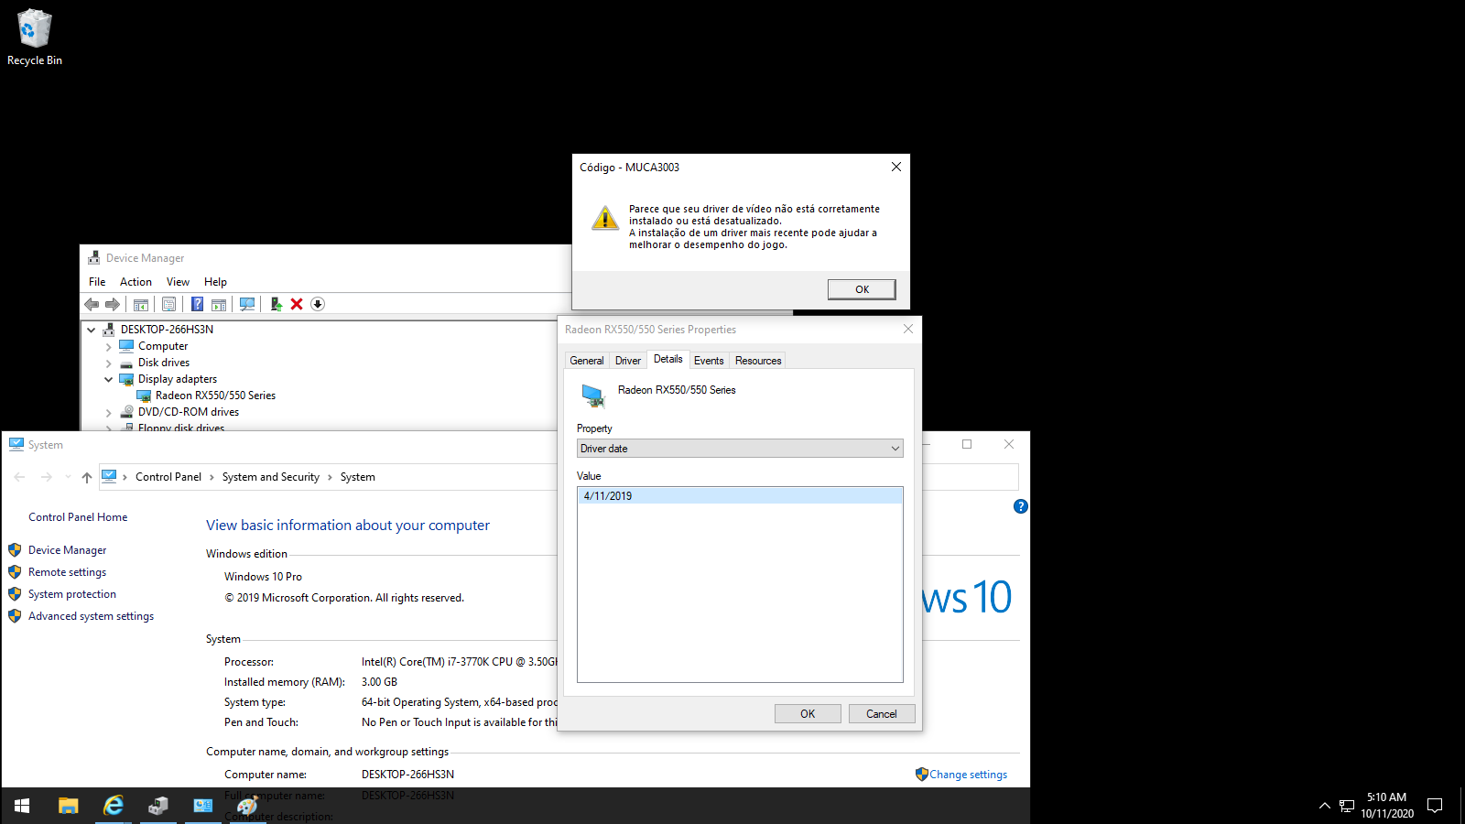Screen dimensions: 1465x824
Task: Click the black down-arrow toolbar icon
Action: click(x=318, y=304)
